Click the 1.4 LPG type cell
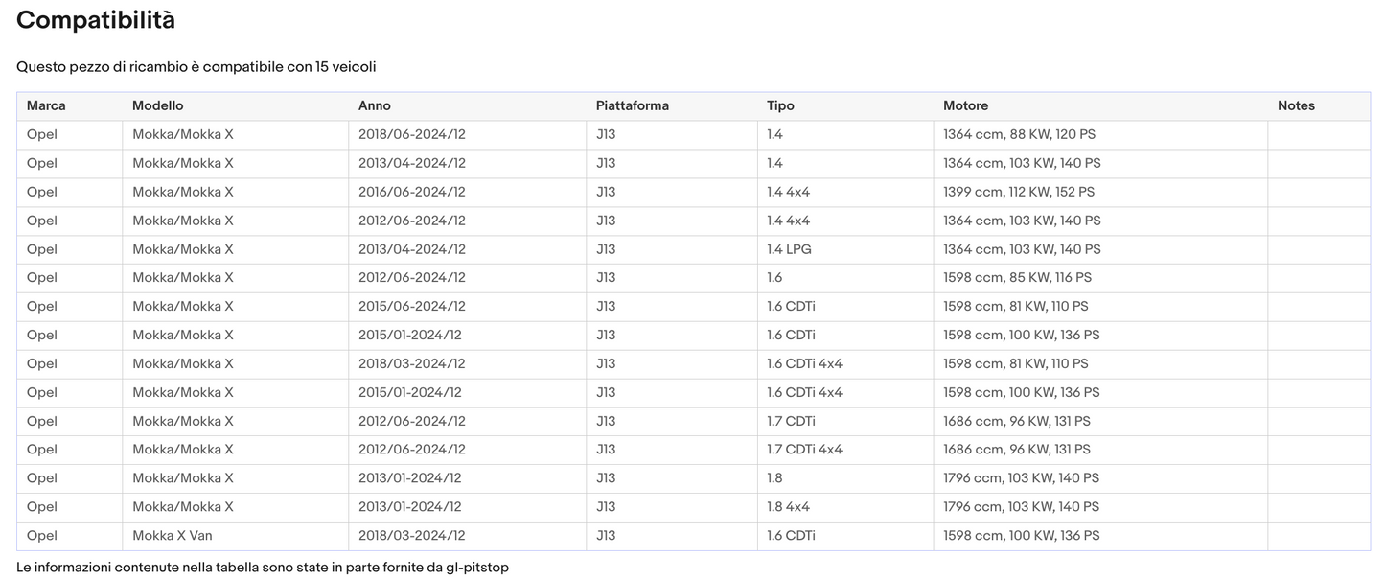This screenshot has height=581, width=1385. tap(789, 249)
